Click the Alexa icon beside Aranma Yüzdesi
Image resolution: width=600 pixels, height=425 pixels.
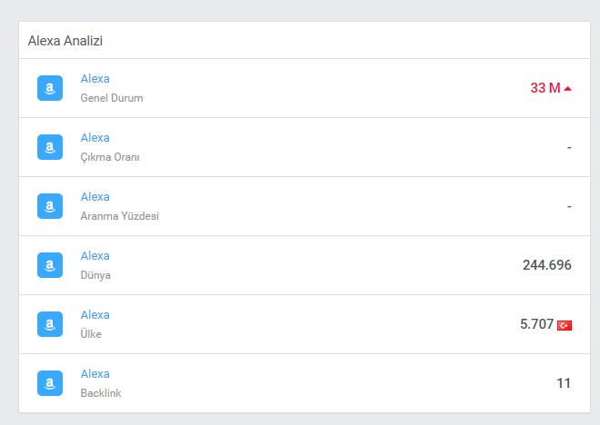(x=50, y=206)
